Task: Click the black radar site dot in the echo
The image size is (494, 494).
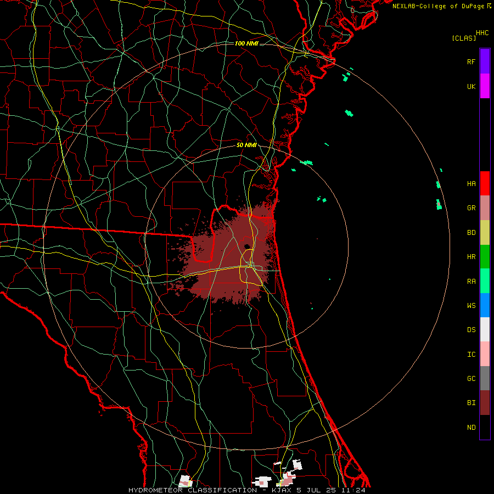Action: click(x=246, y=246)
